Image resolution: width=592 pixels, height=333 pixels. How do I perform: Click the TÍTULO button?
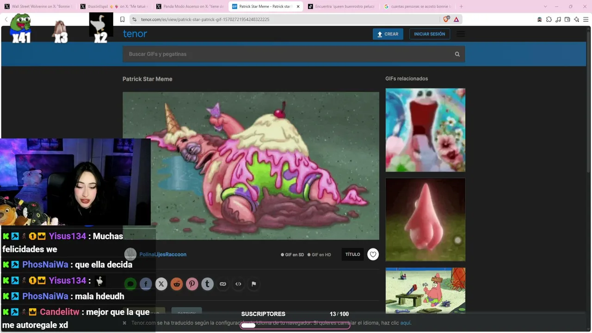point(352,254)
